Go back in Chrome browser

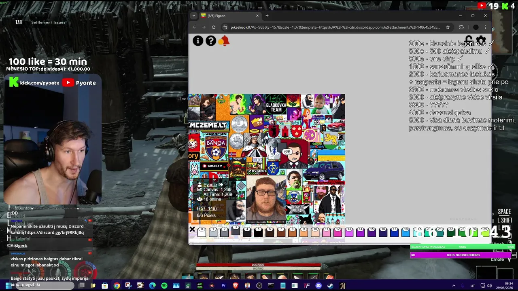pyautogui.click(x=194, y=27)
